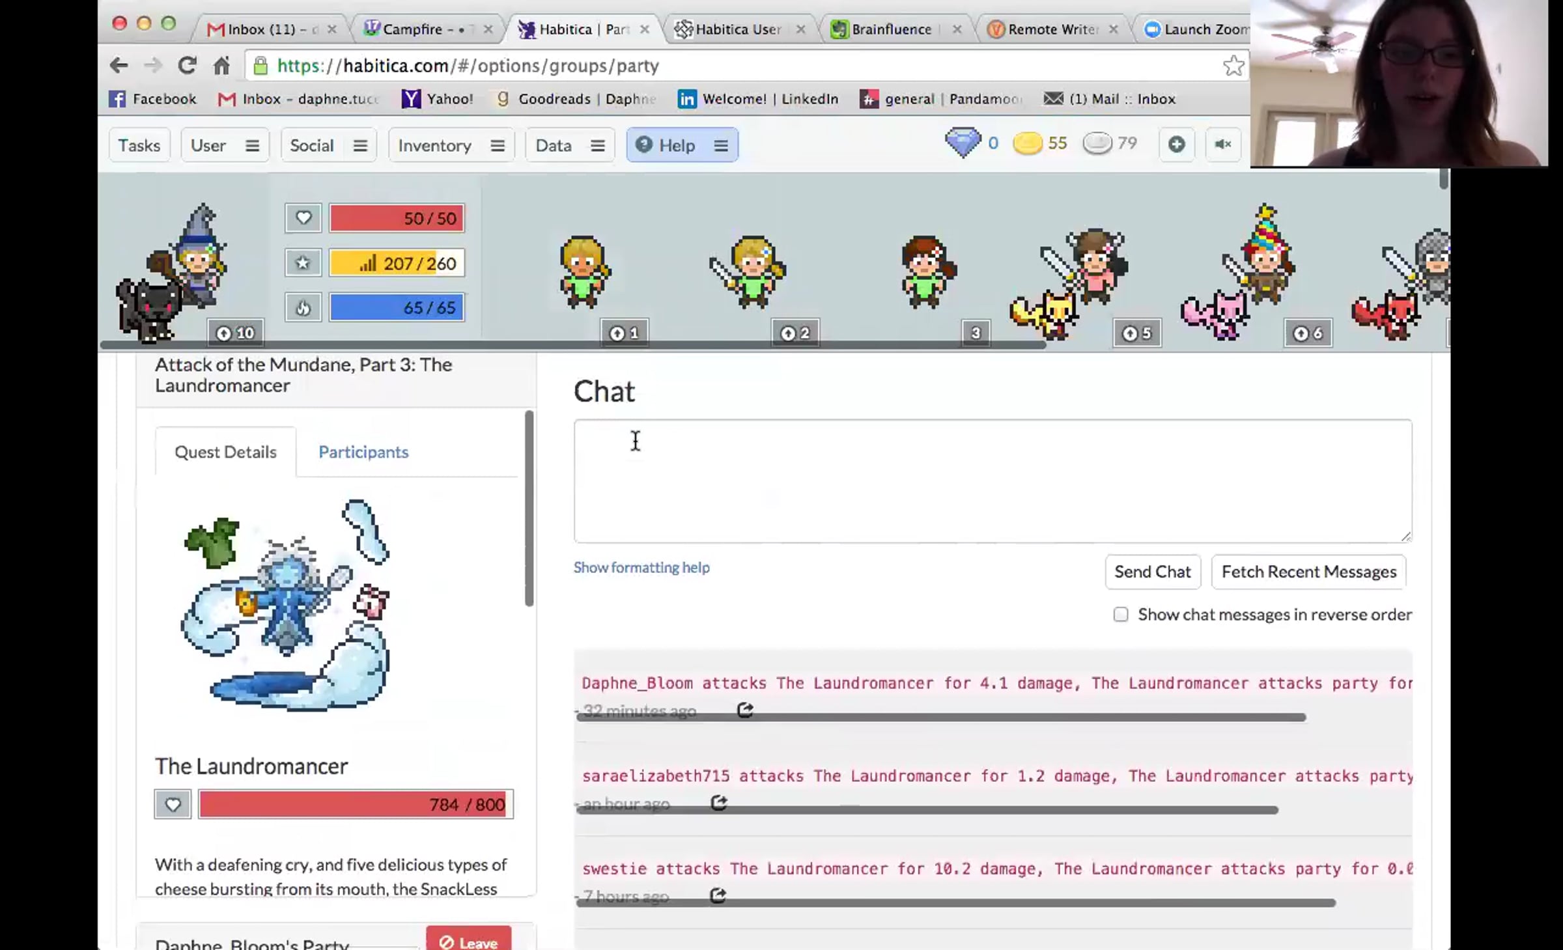Click the Send Chat button
This screenshot has width=1563, height=950.
(1152, 572)
